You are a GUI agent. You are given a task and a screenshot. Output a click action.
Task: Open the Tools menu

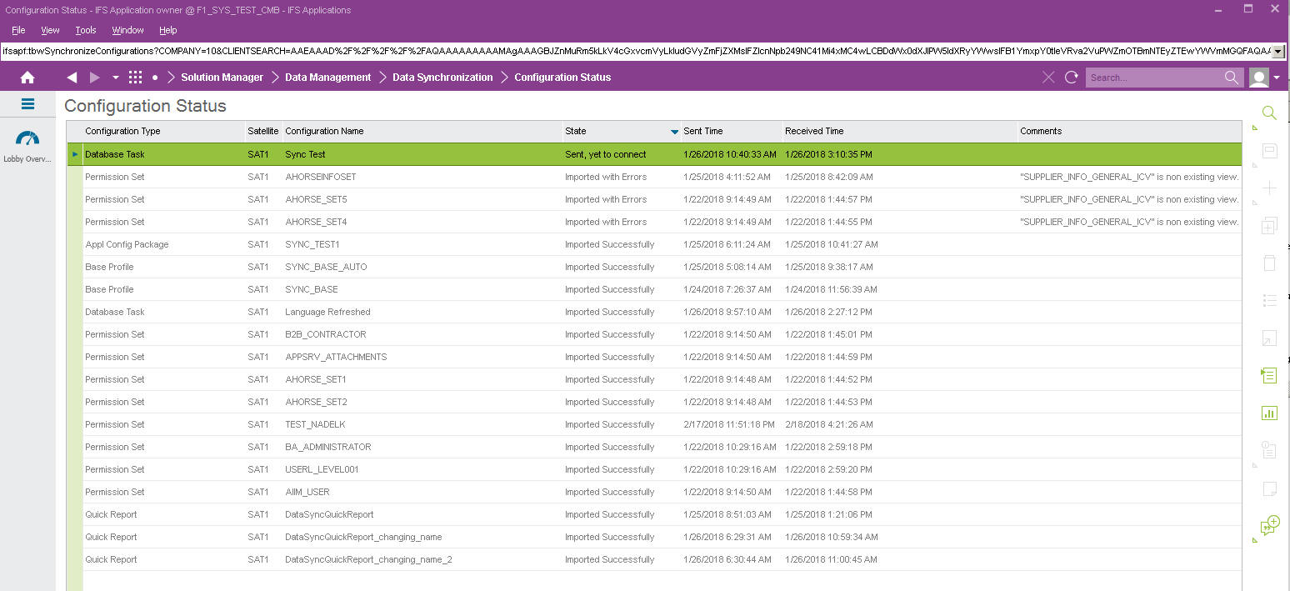(x=86, y=30)
